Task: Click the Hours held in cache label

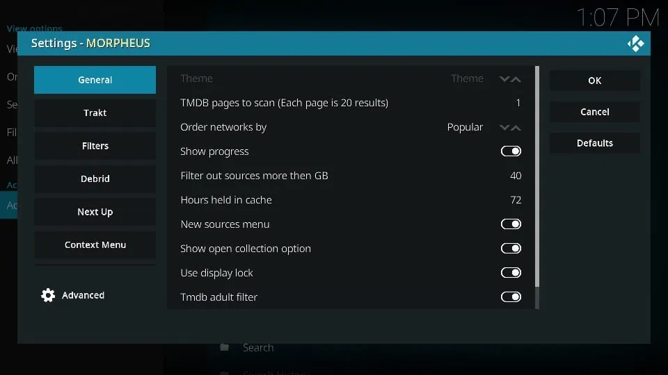Action: (225, 200)
